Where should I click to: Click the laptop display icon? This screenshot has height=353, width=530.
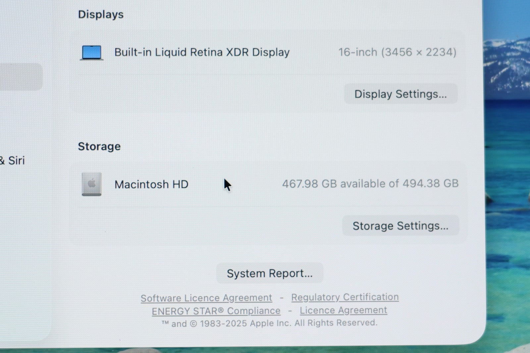click(92, 53)
